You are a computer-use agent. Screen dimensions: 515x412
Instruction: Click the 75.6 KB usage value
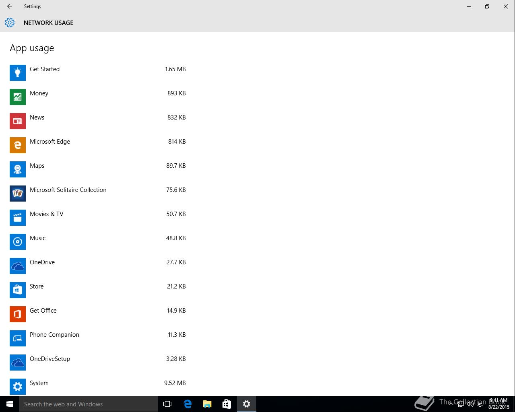176,190
